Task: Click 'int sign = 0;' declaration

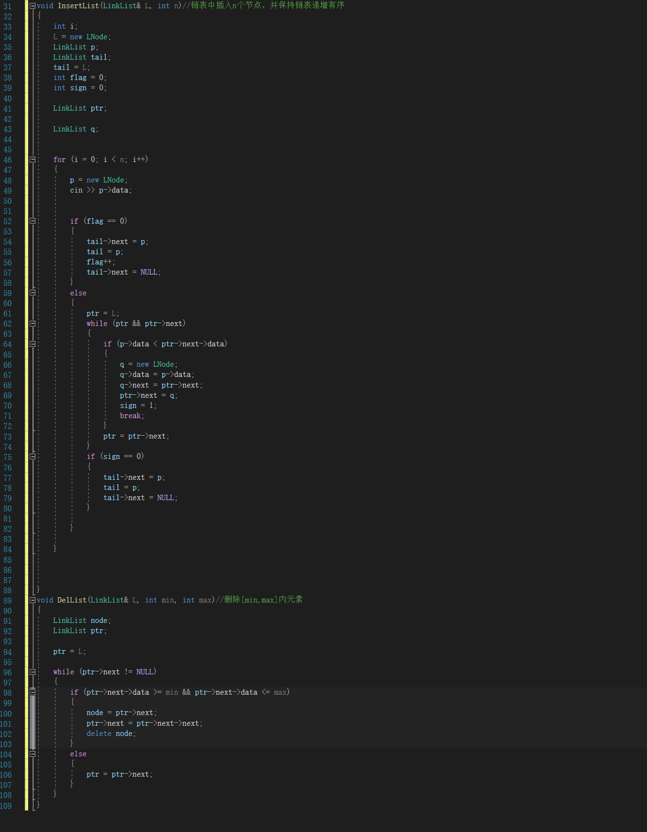Action: pyautogui.click(x=80, y=88)
